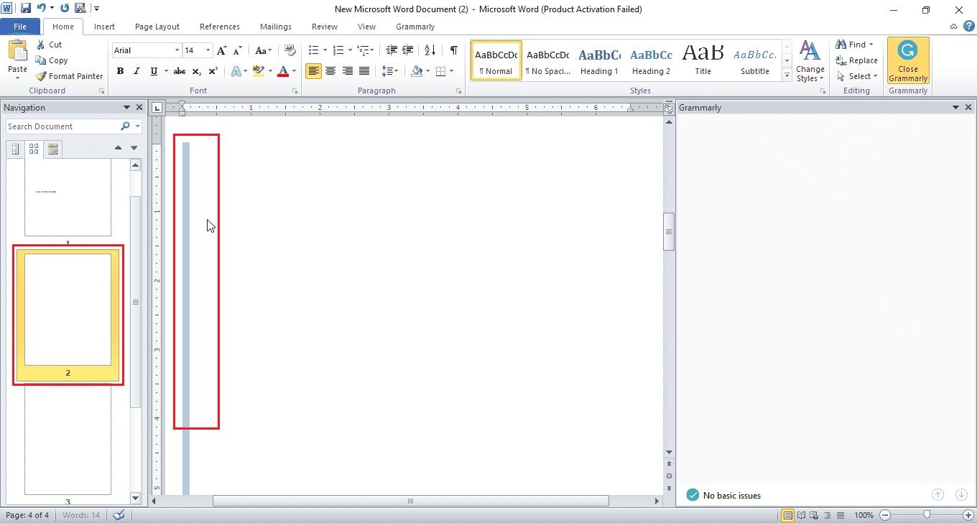Select page 2 thumbnail in Navigation pane
Viewport: 977px width, 523px height.
(x=68, y=314)
